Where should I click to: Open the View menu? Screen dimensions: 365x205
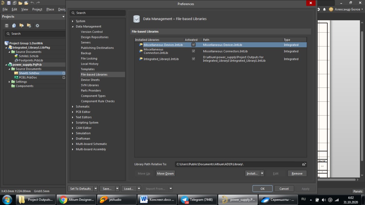25,9
